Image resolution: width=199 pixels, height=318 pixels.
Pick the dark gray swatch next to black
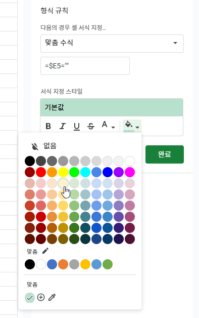(41, 161)
